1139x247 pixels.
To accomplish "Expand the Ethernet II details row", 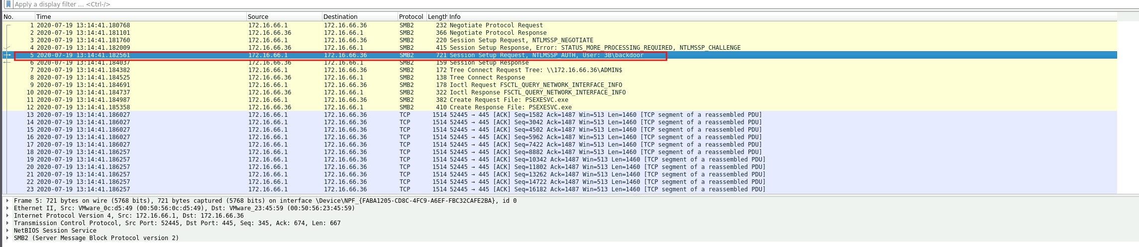I will 7,208.
